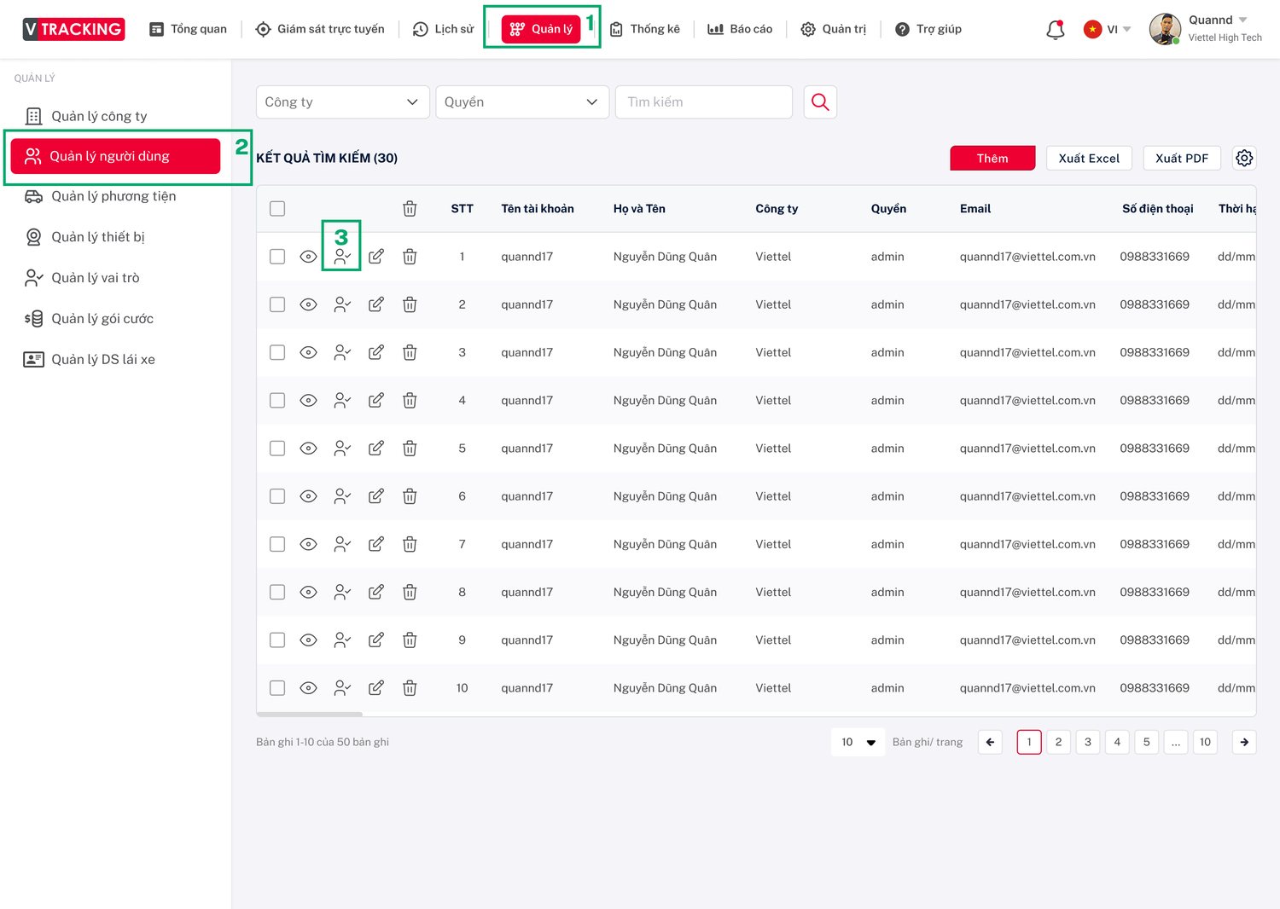Open Trợ giúp menu

point(928,29)
